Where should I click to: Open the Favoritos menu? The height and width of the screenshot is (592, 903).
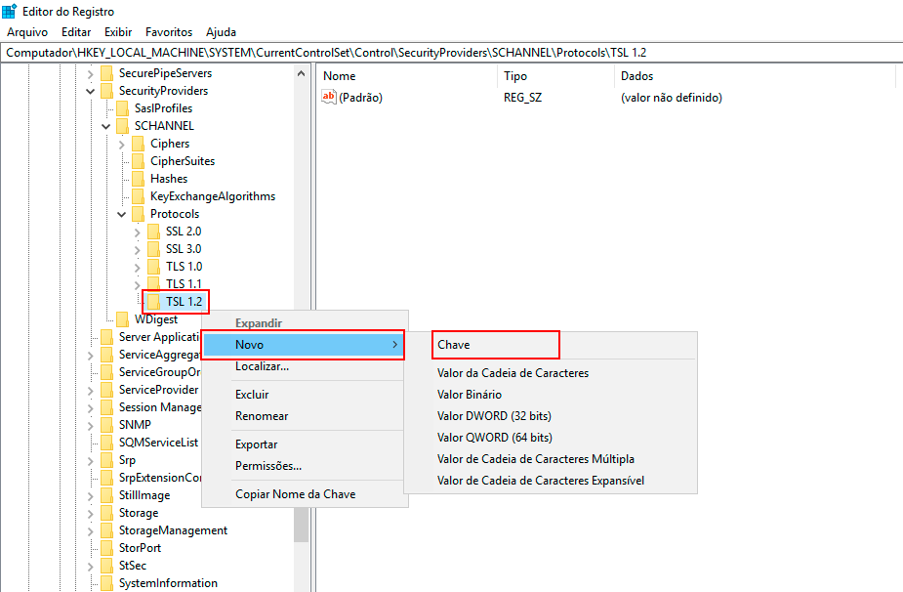[169, 32]
